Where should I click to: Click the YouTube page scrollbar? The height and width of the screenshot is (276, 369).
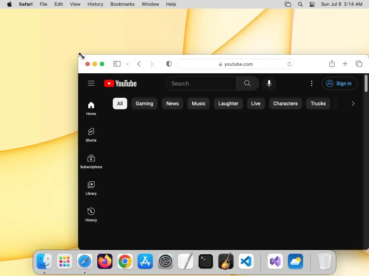[x=366, y=83]
